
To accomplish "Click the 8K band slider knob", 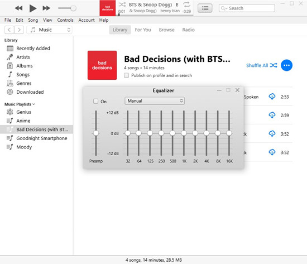I will (x=218, y=133).
